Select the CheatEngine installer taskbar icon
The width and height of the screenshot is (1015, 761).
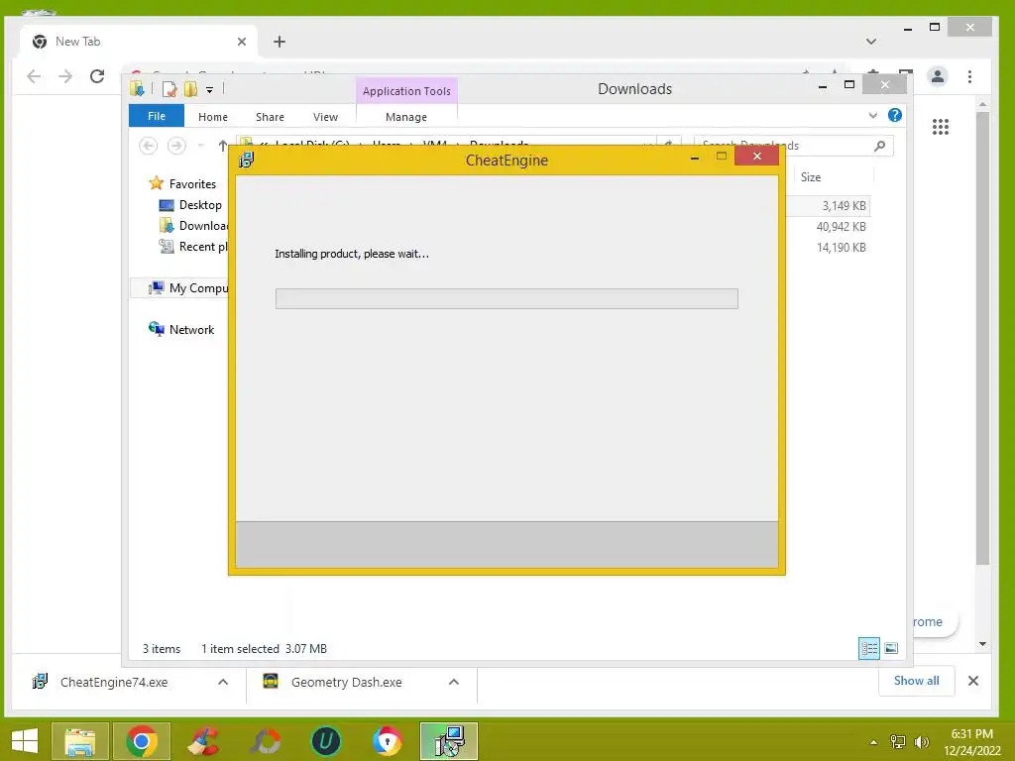tap(449, 741)
